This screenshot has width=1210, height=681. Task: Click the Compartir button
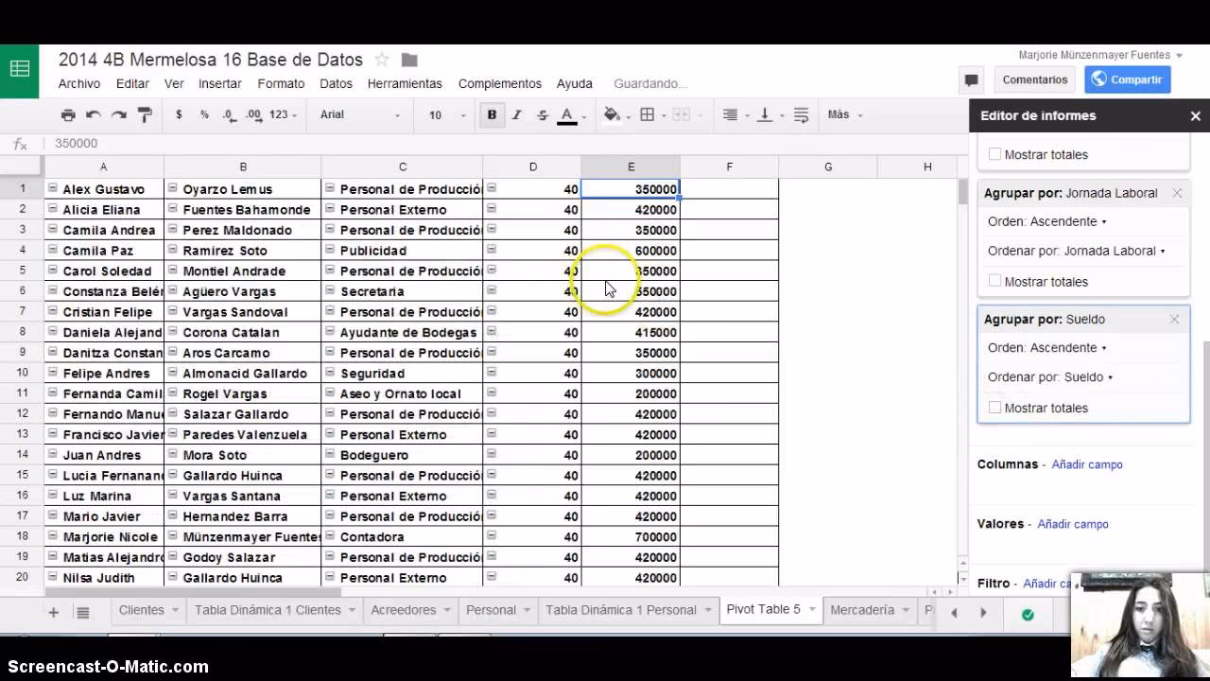1128,79
